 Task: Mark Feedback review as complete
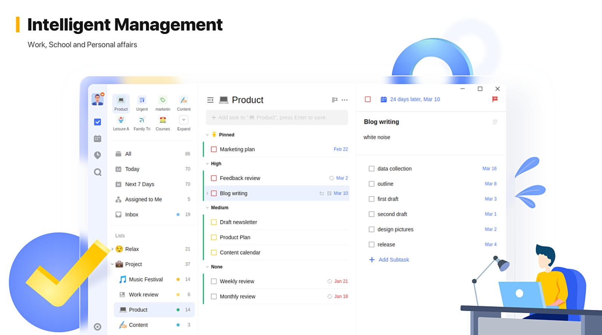tap(214, 178)
